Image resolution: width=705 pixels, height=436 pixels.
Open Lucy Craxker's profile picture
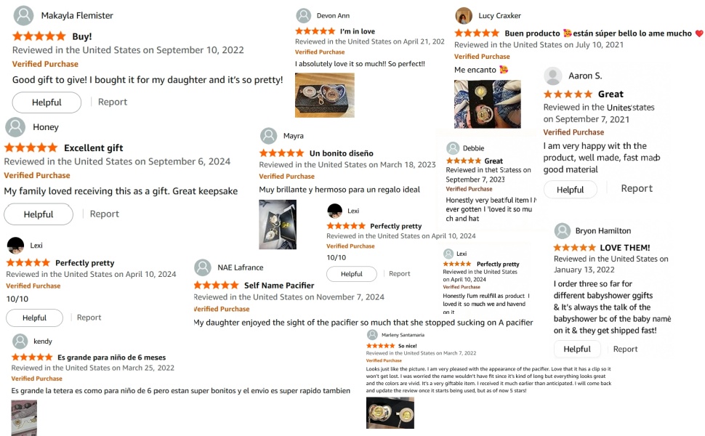pos(464,15)
